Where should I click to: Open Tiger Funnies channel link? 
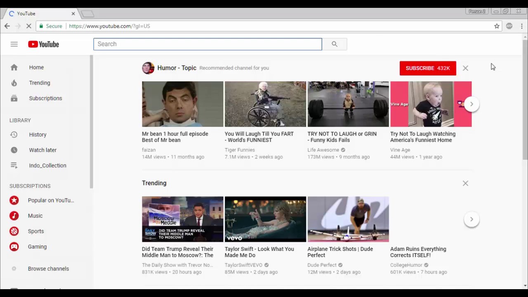pos(240,150)
